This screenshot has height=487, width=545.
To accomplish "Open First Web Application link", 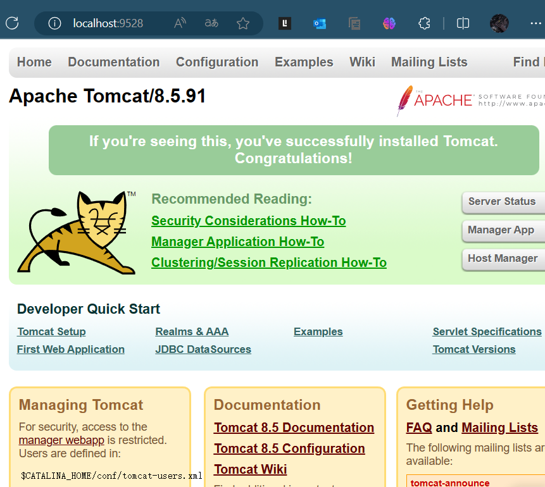I will point(70,350).
